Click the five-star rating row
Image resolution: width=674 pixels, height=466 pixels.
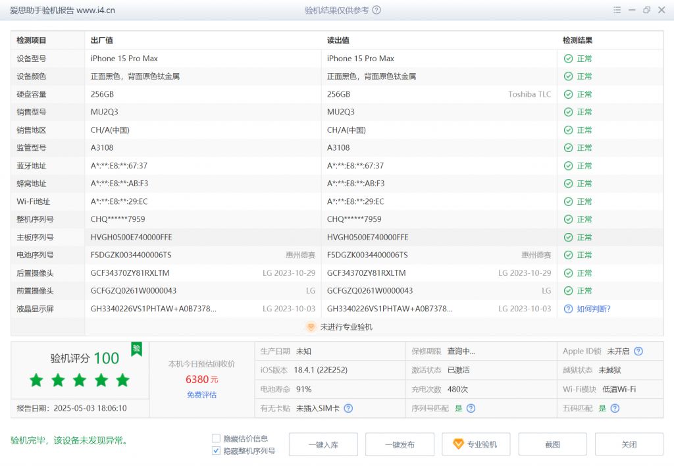[x=80, y=380]
